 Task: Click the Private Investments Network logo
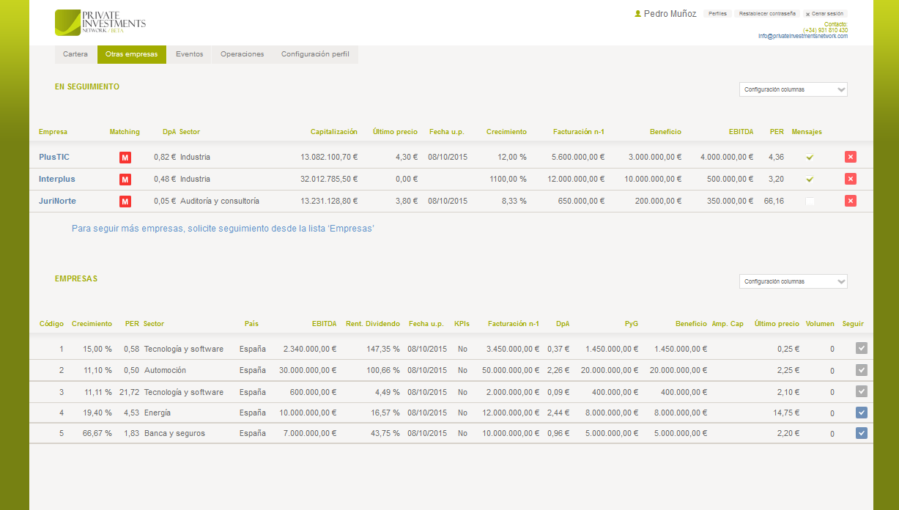click(100, 23)
